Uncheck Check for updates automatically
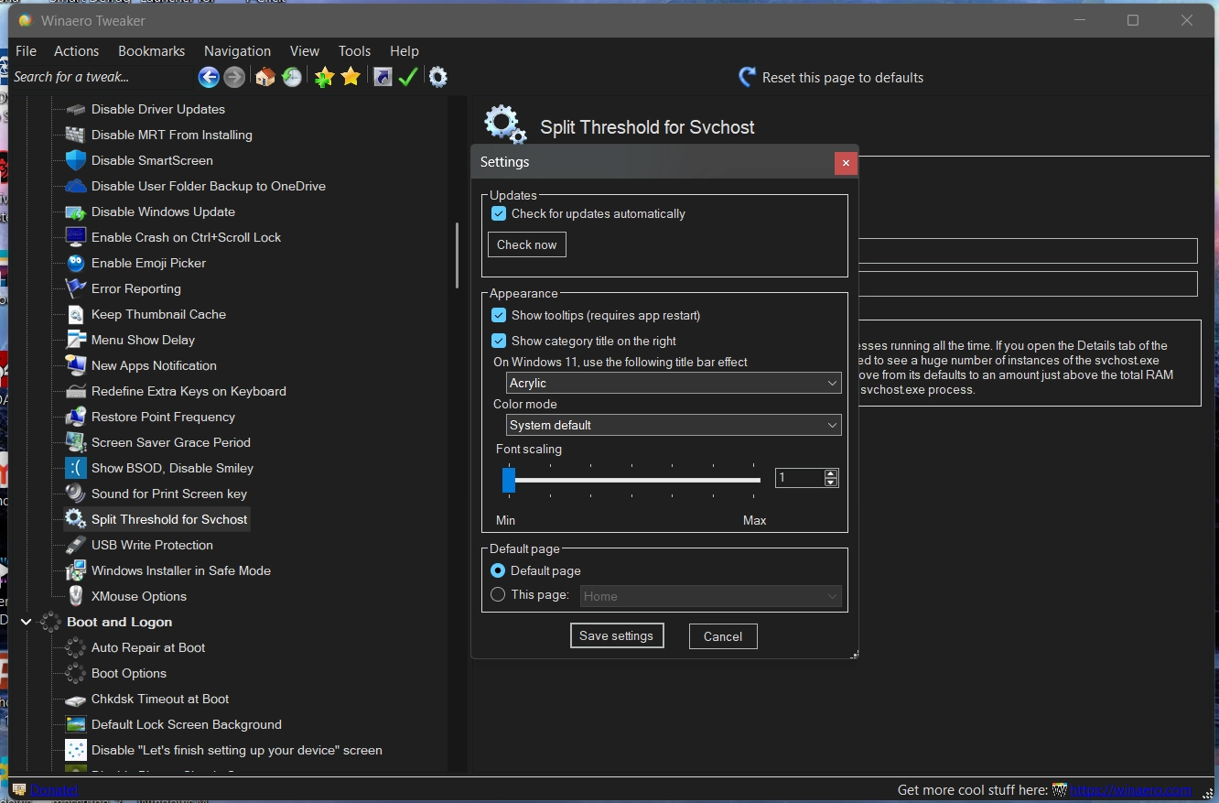 499,213
